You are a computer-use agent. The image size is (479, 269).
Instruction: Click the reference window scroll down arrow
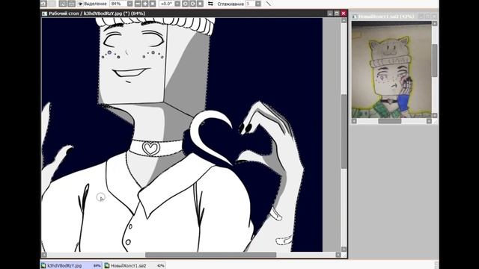435,115
